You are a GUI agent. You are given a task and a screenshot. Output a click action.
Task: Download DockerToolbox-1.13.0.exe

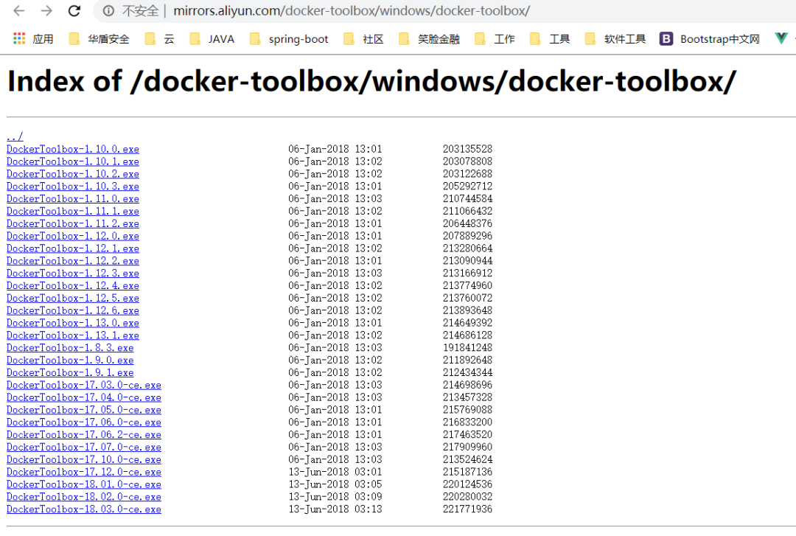pos(72,323)
